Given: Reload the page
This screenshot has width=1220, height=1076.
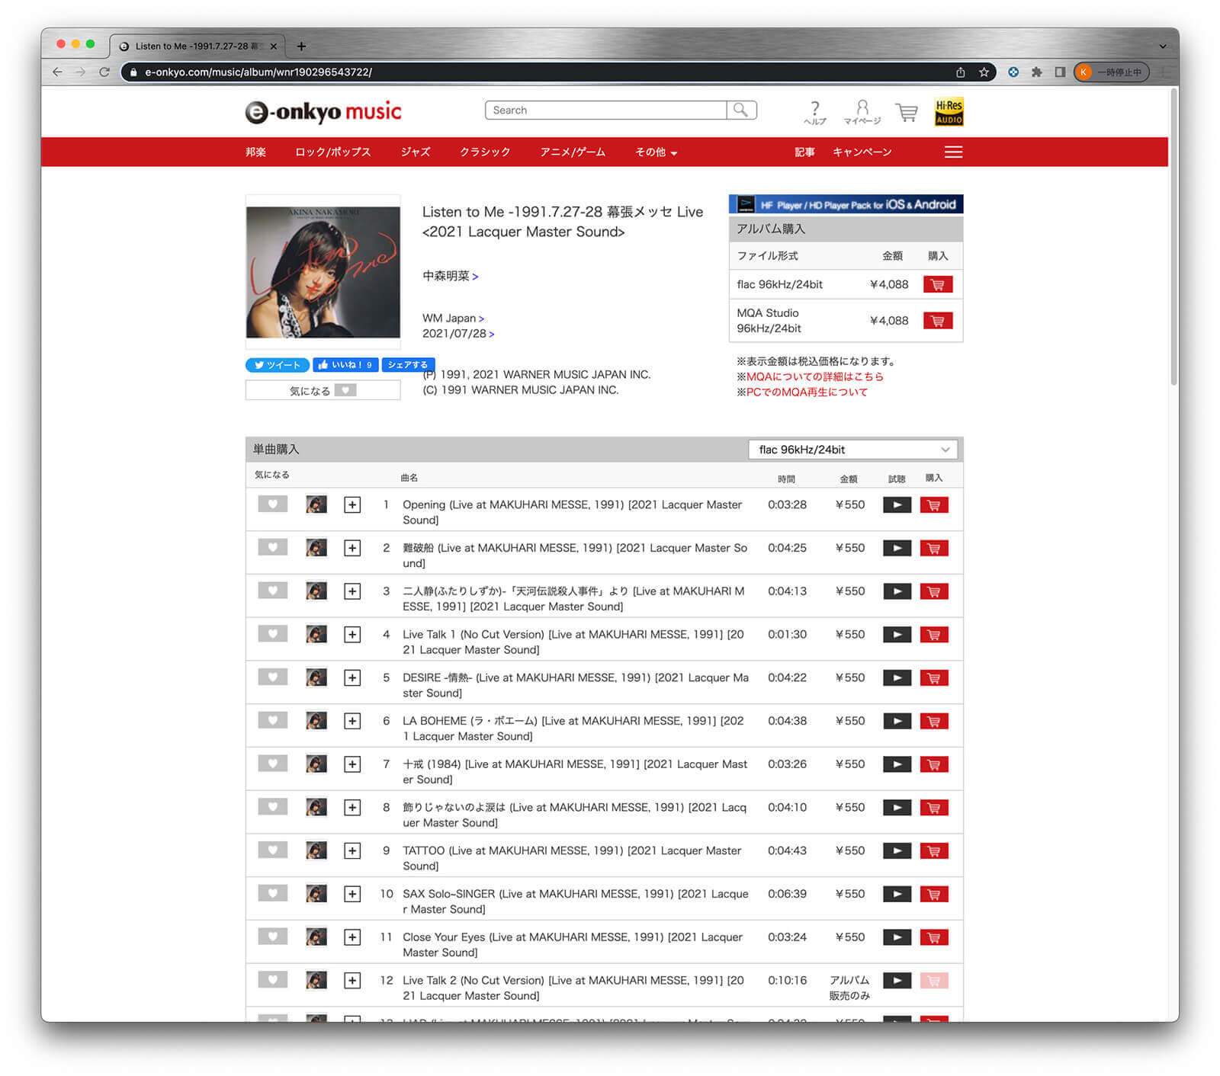Looking at the screenshot, I should pos(104,72).
